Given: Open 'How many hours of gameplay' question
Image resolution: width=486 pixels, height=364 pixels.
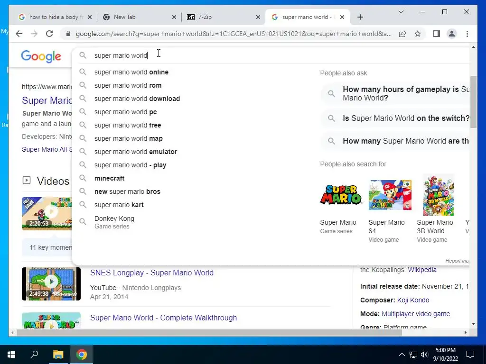Looking at the screenshot, I should click(395, 93).
